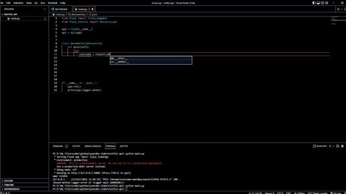Image resolution: width=346 pixels, height=194 pixels.
Task: Open the View menu
Action: point(29,3)
